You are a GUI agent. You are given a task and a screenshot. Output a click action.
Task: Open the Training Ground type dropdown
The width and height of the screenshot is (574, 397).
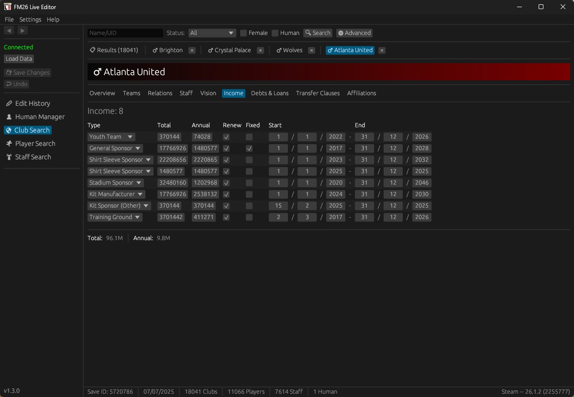[x=115, y=217]
